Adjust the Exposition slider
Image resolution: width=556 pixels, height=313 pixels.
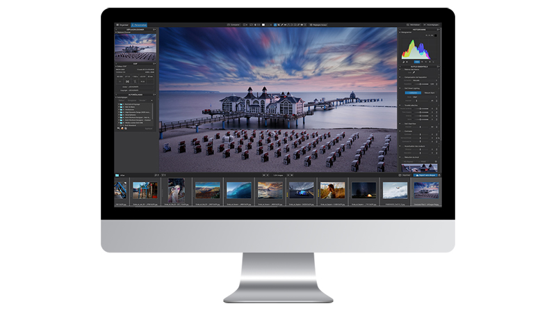(x=419, y=84)
